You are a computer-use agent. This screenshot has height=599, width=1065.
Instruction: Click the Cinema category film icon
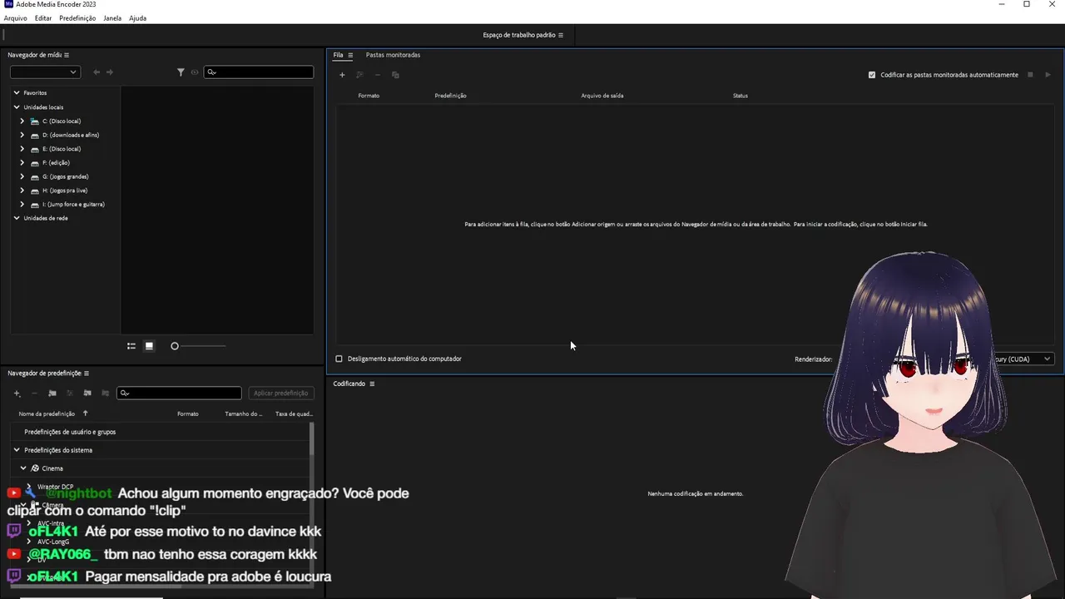[35, 468]
